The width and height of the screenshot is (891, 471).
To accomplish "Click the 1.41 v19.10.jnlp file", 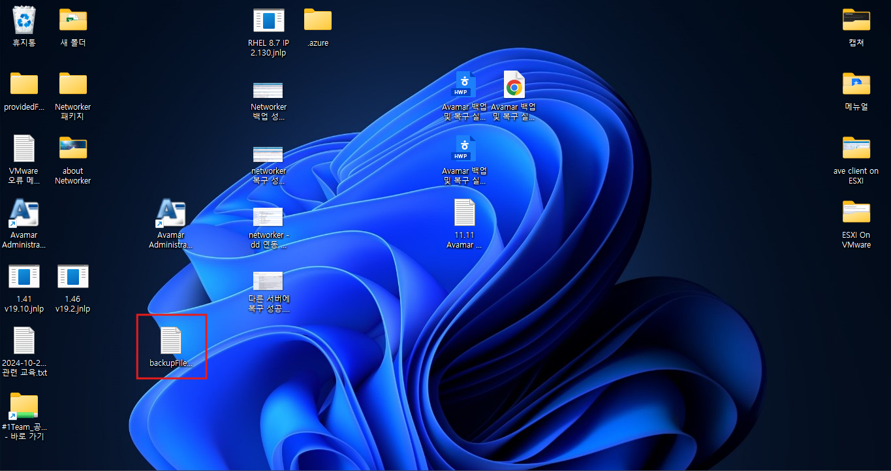I will point(24,287).
